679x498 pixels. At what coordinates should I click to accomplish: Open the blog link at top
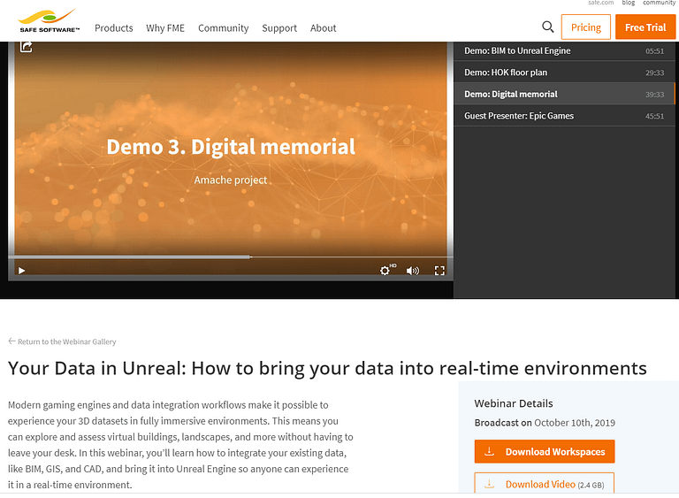point(629,3)
